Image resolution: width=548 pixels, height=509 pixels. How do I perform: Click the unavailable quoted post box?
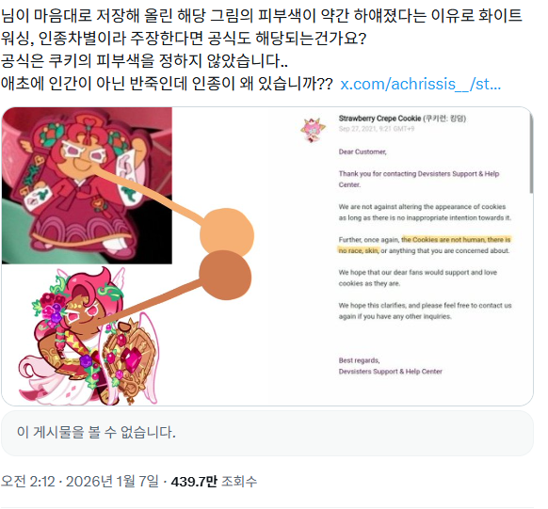tap(267, 433)
